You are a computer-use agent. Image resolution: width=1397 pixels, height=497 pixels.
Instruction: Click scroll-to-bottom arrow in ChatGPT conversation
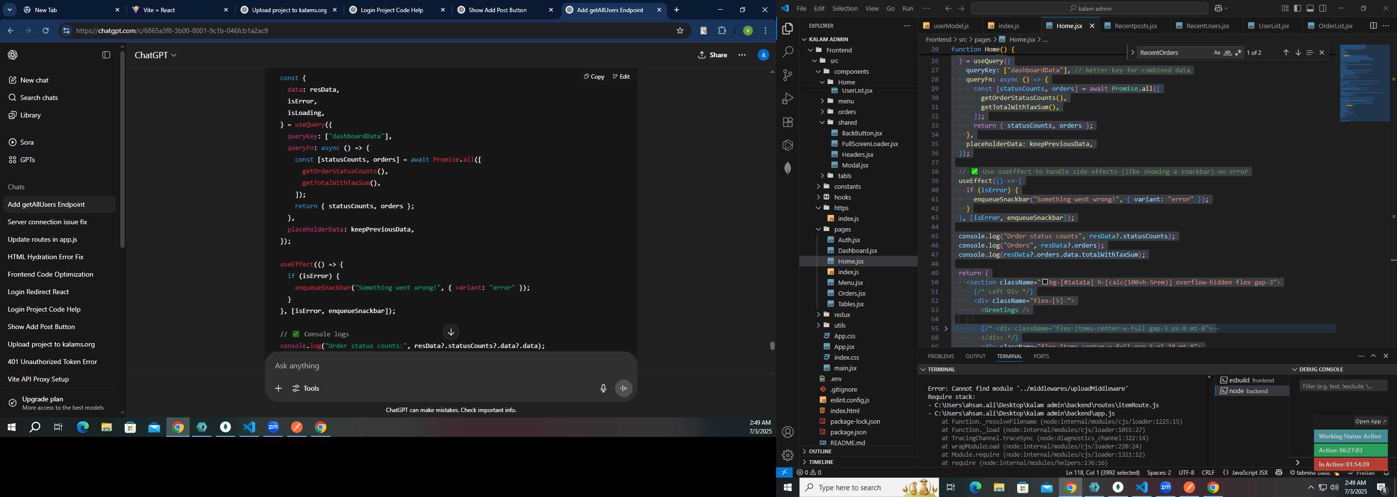[451, 332]
